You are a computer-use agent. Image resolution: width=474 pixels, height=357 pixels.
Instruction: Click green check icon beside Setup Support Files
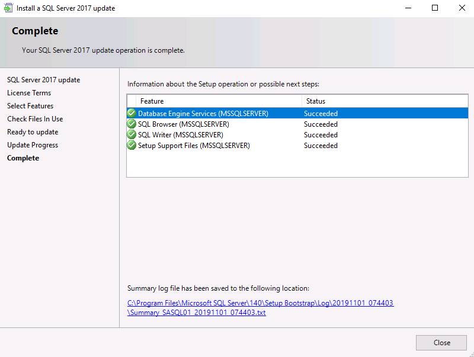132,145
